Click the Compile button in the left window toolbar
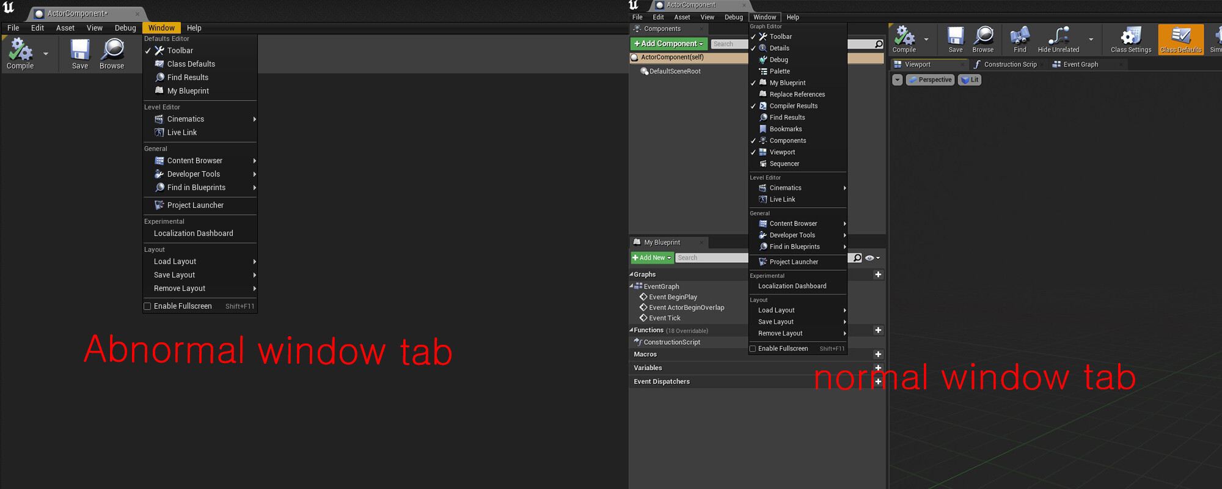Screen dimensions: 1222x489 (x=20, y=54)
